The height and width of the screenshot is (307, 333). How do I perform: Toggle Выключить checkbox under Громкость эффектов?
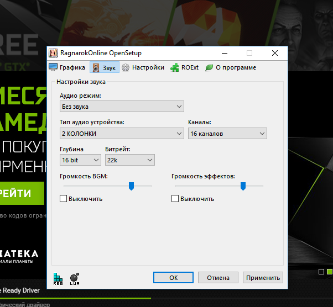point(175,199)
